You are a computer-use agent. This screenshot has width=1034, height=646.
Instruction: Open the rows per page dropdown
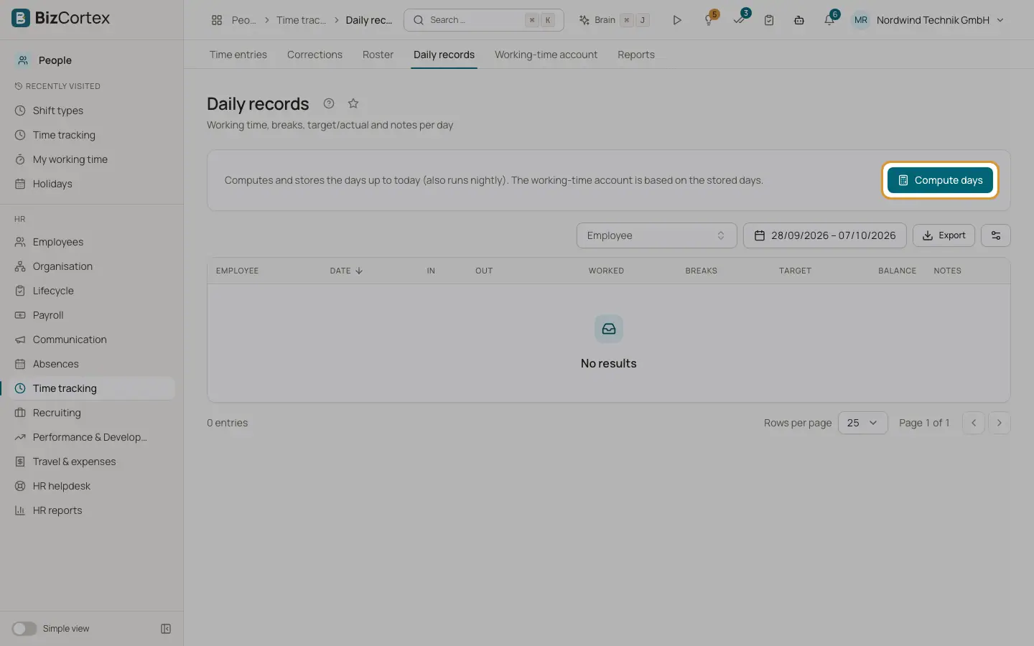pyautogui.click(x=862, y=423)
